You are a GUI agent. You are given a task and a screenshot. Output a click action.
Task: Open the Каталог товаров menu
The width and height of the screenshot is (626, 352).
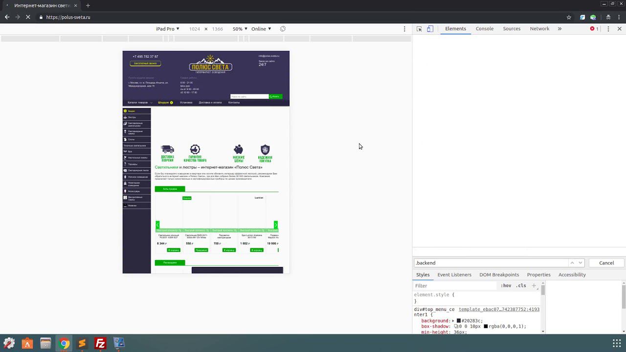tap(139, 103)
